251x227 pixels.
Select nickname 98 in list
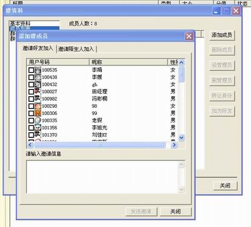coord(95,106)
